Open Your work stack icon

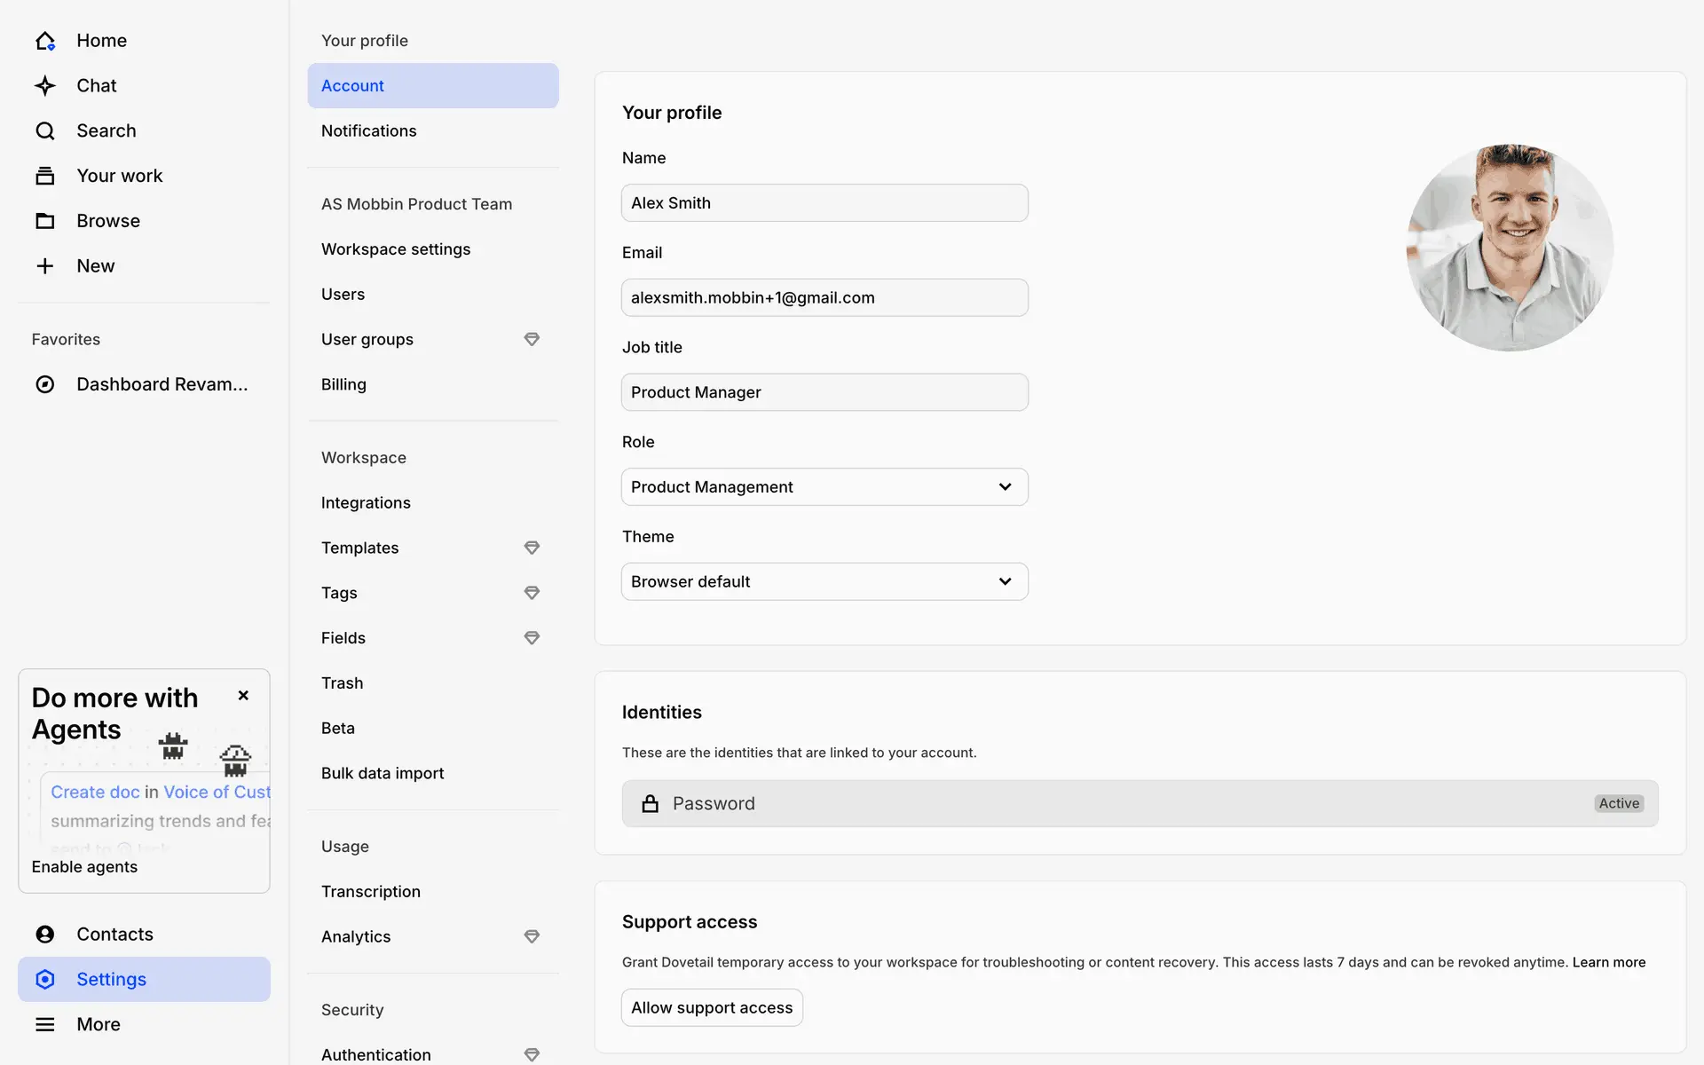tap(45, 176)
